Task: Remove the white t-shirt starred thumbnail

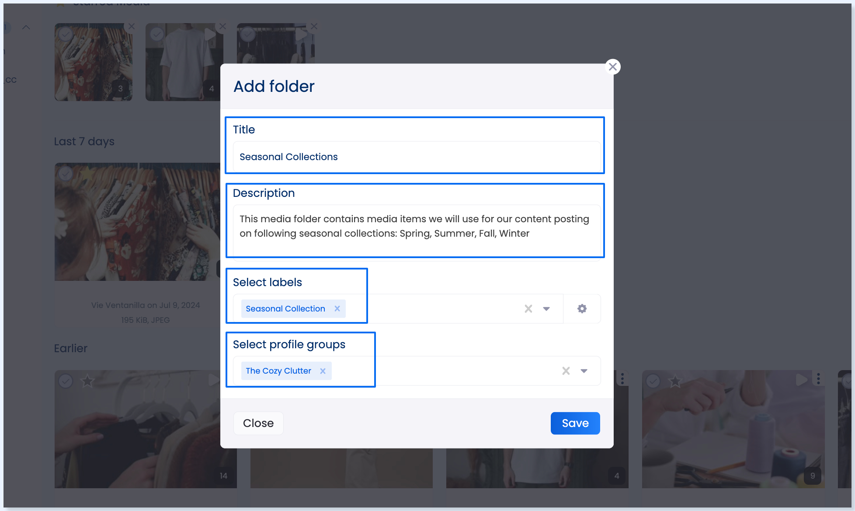Action: pos(222,26)
